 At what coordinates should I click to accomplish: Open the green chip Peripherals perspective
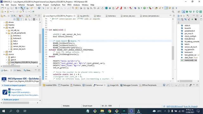[187, 12]
